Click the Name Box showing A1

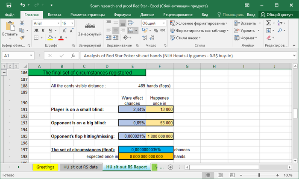tap(18, 56)
